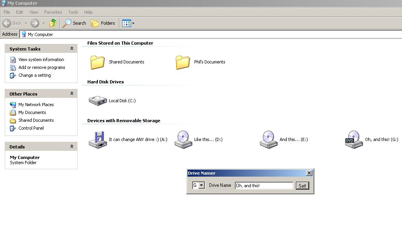Click the 'Like this... (D:)' label
402x235 pixels.
click(x=208, y=139)
